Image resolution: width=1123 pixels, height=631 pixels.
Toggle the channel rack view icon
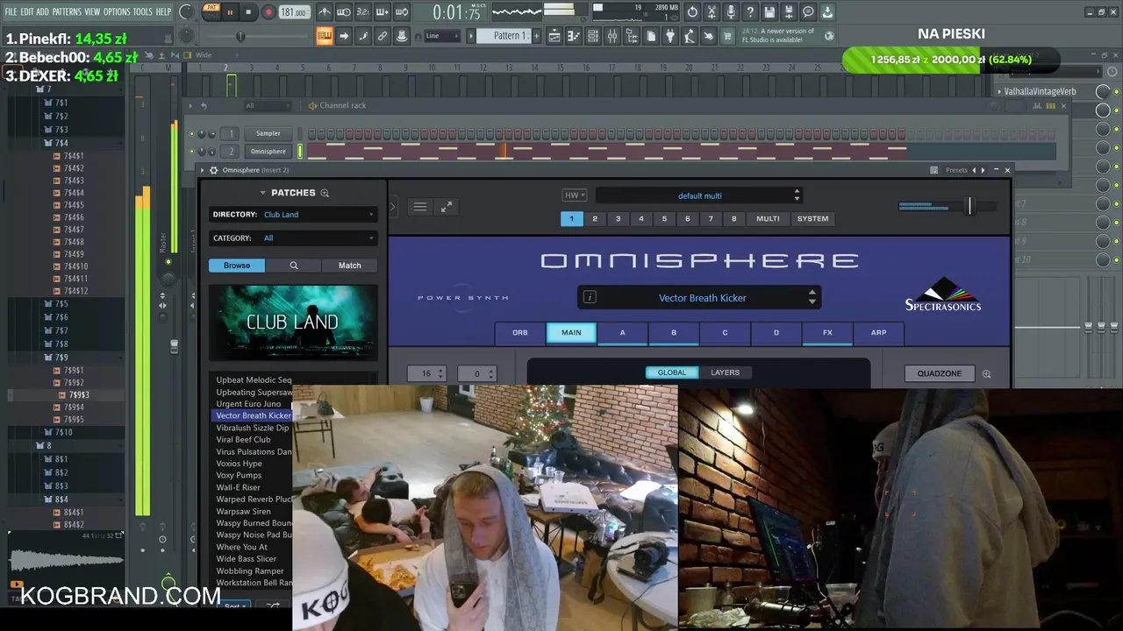point(593,36)
